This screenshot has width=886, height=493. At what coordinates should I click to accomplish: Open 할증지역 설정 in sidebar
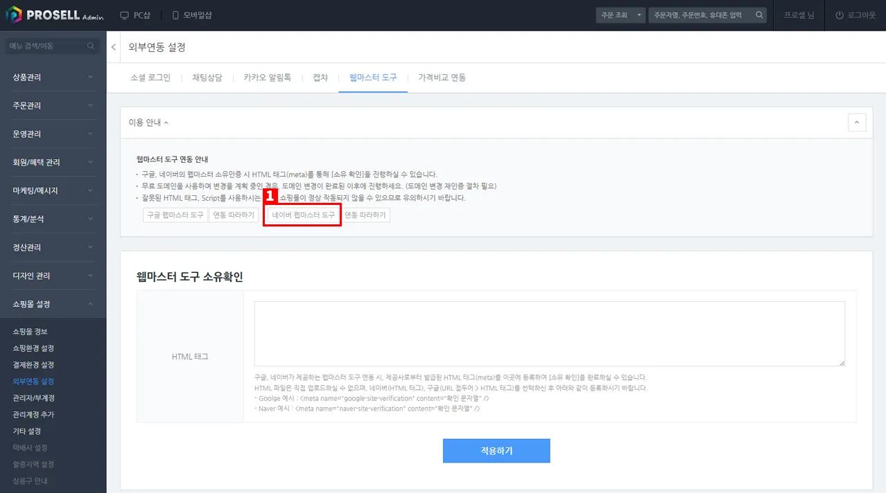(33, 465)
